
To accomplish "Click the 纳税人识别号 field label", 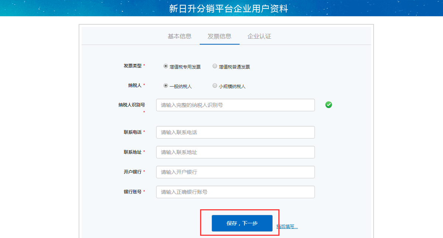I will click(132, 105).
